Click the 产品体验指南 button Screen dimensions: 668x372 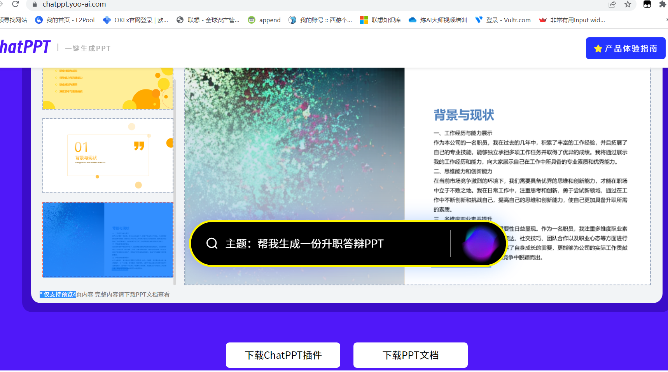point(626,48)
